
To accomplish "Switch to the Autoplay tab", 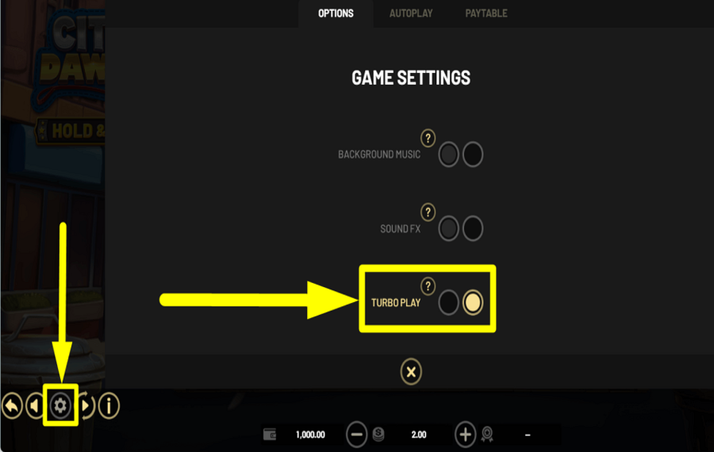I will [411, 13].
